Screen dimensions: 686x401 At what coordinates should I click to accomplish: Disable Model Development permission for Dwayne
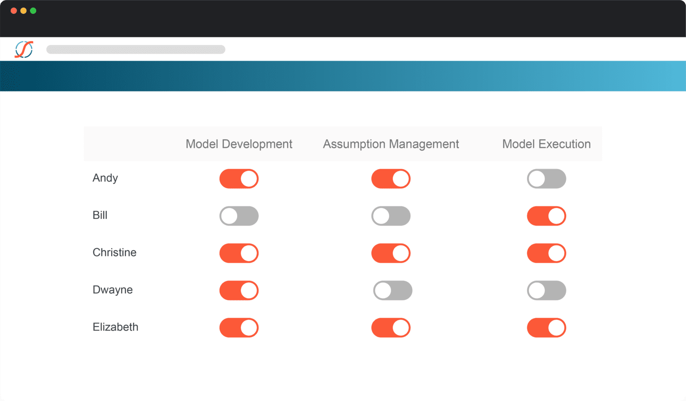tap(239, 290)
